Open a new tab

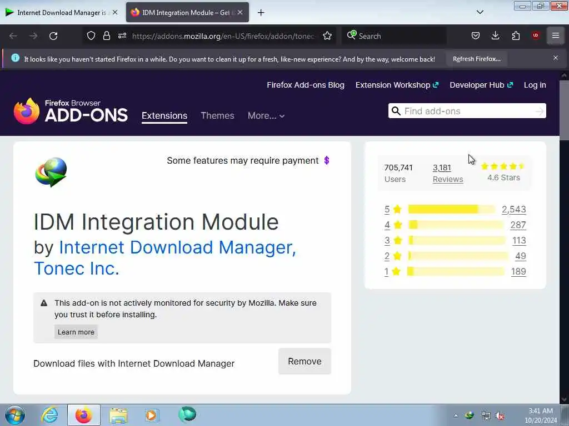(x=261, y=13)
